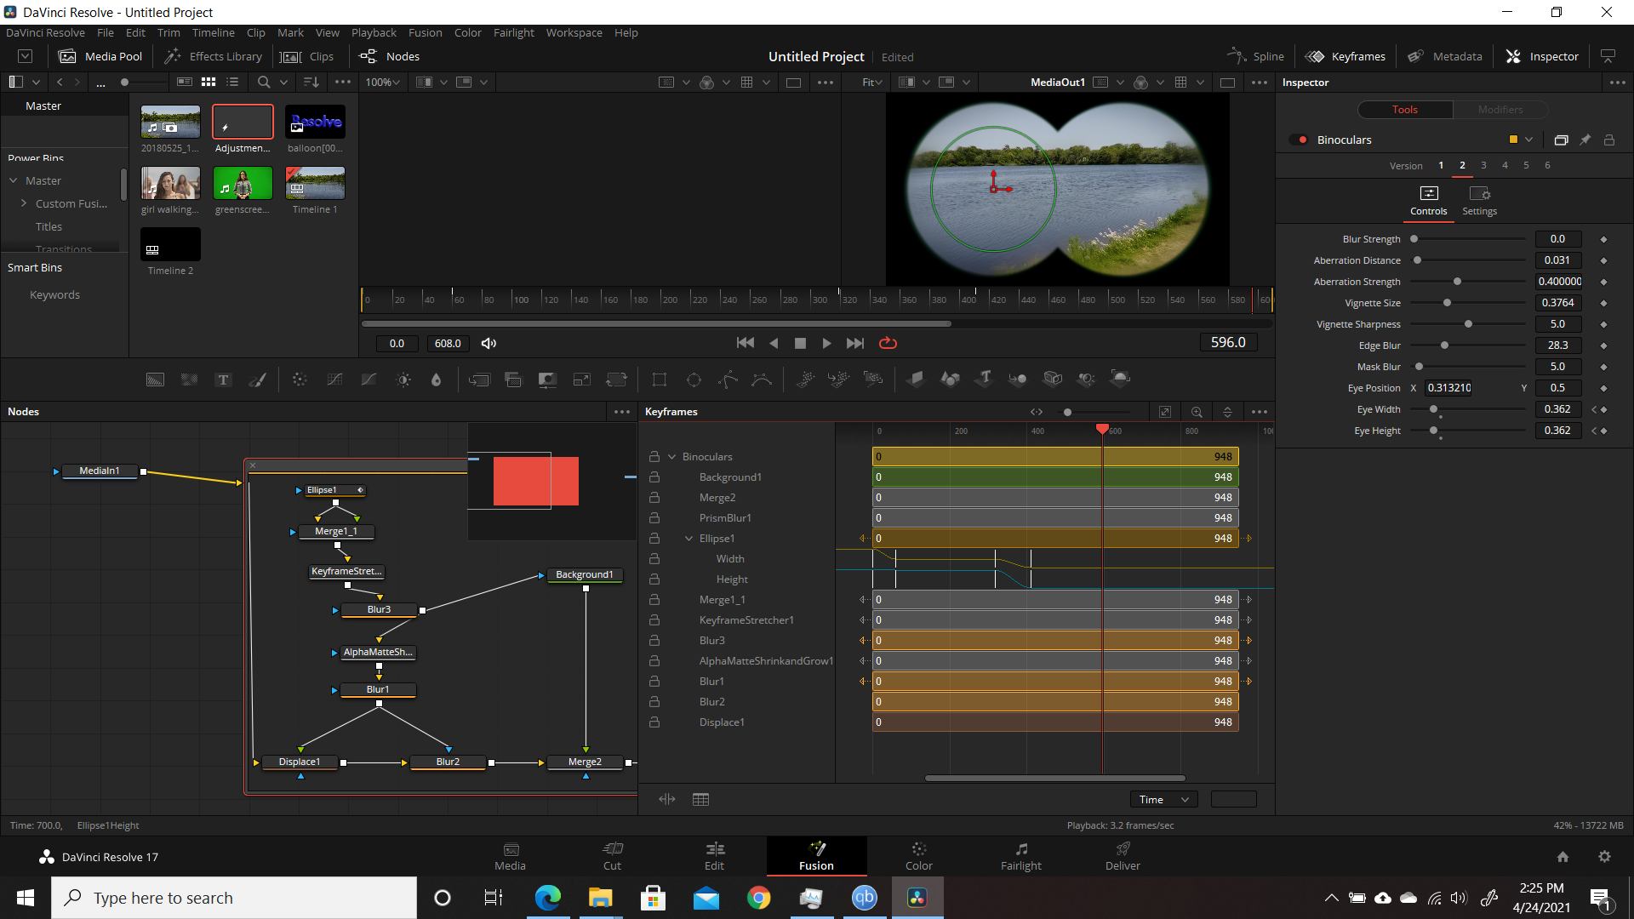Add a Resize node from the toolbar
The image size is (1634, 919).
pyautogui.click(x=582, y=380)
